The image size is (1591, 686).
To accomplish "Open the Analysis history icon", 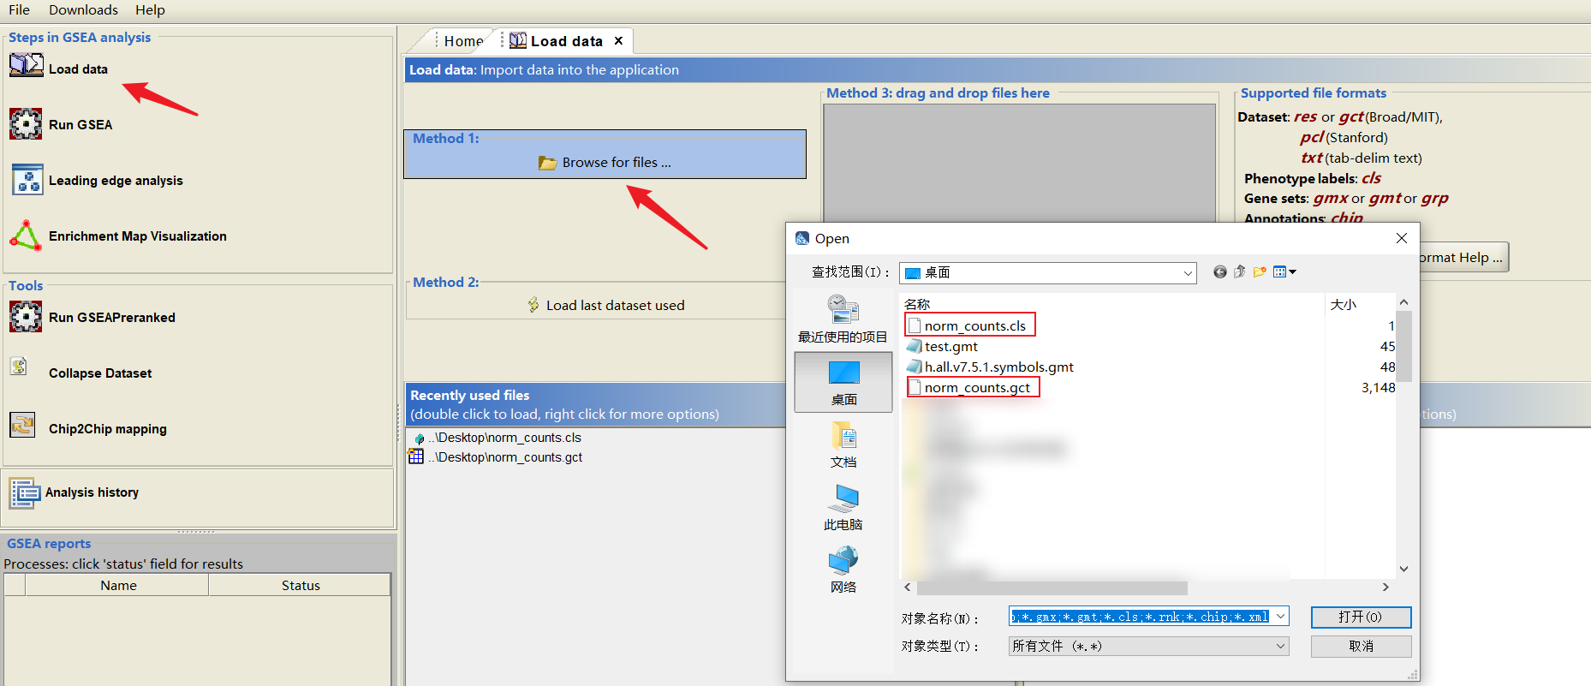I will (24, 492).
